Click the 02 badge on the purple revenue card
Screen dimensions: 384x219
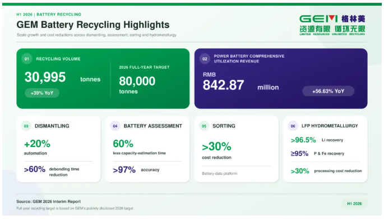click(x=205, y=59)
